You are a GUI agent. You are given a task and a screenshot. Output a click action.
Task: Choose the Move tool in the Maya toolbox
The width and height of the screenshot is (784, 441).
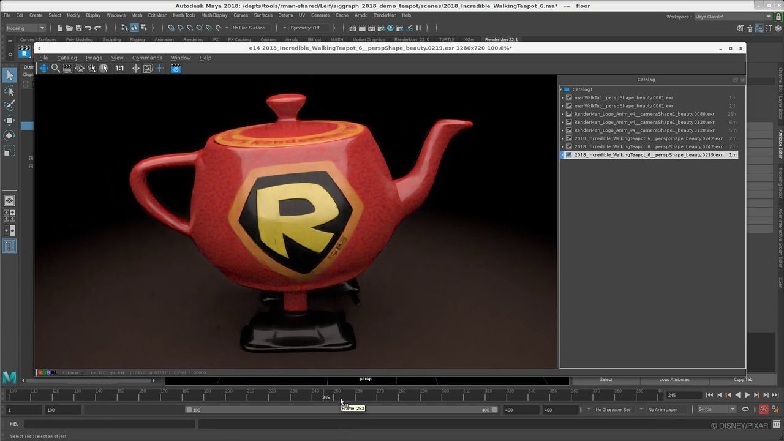9,120
